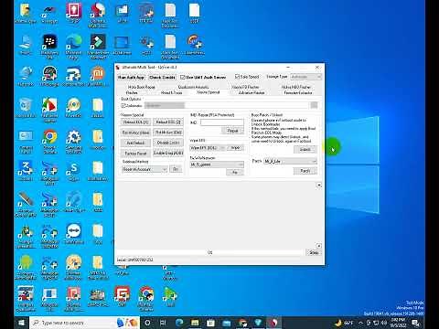Click the Reboot EDL (2) button
The image size is (439, 329).
click(168, 122)
